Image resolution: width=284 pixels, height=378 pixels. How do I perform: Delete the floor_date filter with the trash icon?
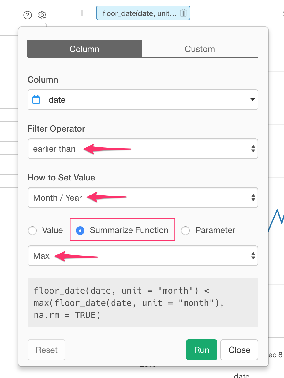coord(183,13)
